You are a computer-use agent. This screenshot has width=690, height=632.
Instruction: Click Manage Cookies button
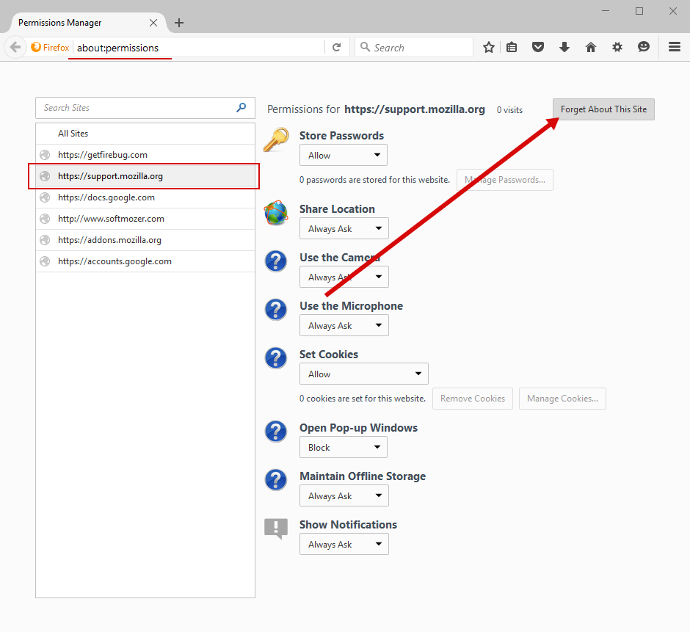562,399
